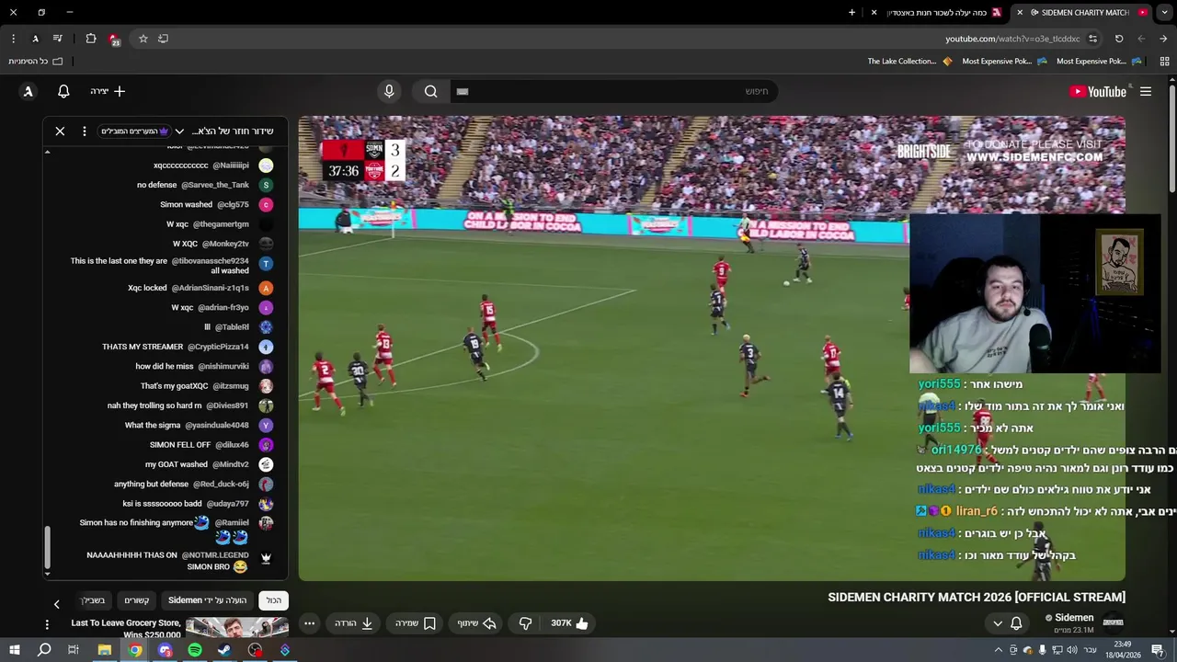Open YouTube notifications bell in header
This screenshot has width=1177, height=662.
click(x=63, y=91)
